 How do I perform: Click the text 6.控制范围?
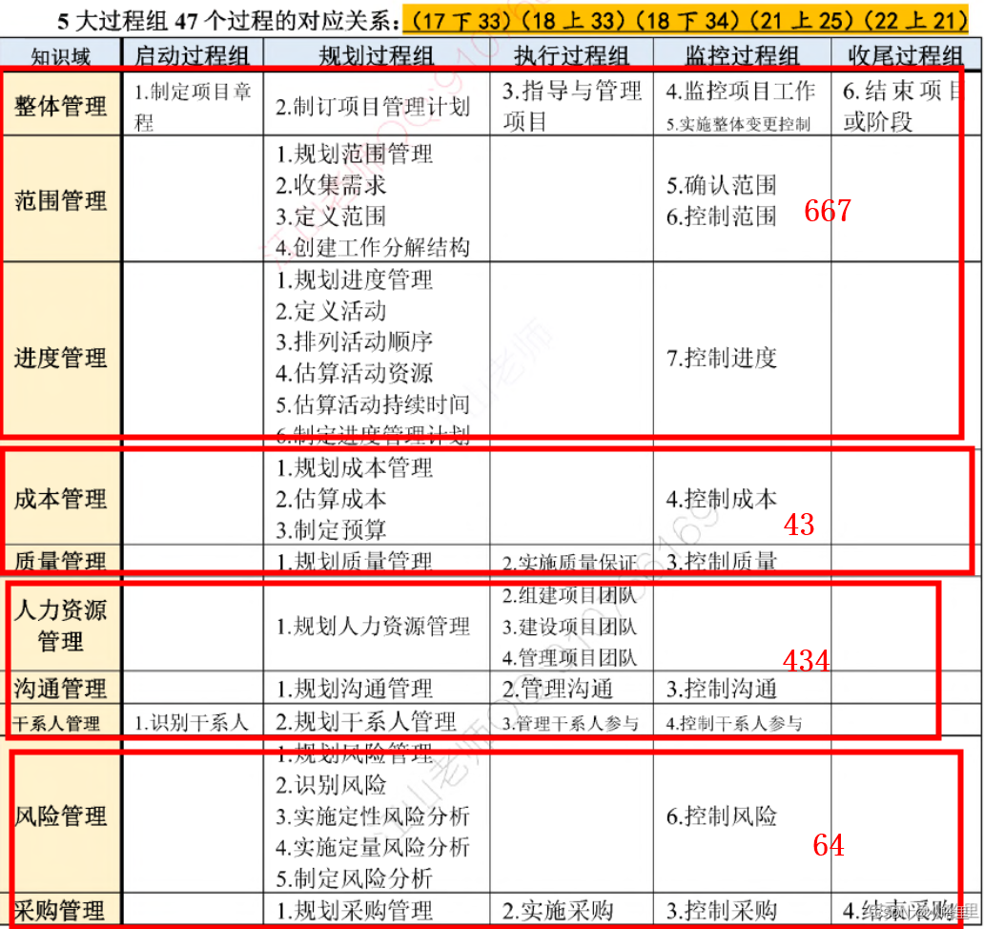(722, 217)
